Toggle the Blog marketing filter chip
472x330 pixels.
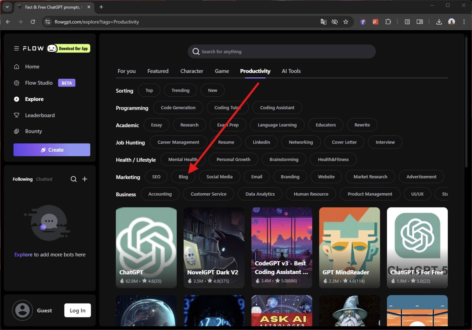pos(183,177)
